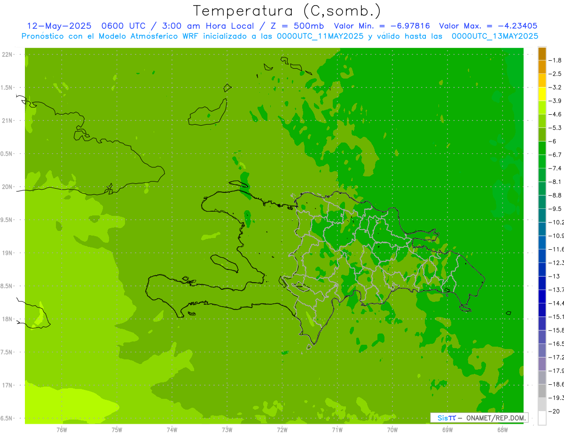Click the '-19.3' legend value
This screenshot has width=564, height=436.
[556, 397]
